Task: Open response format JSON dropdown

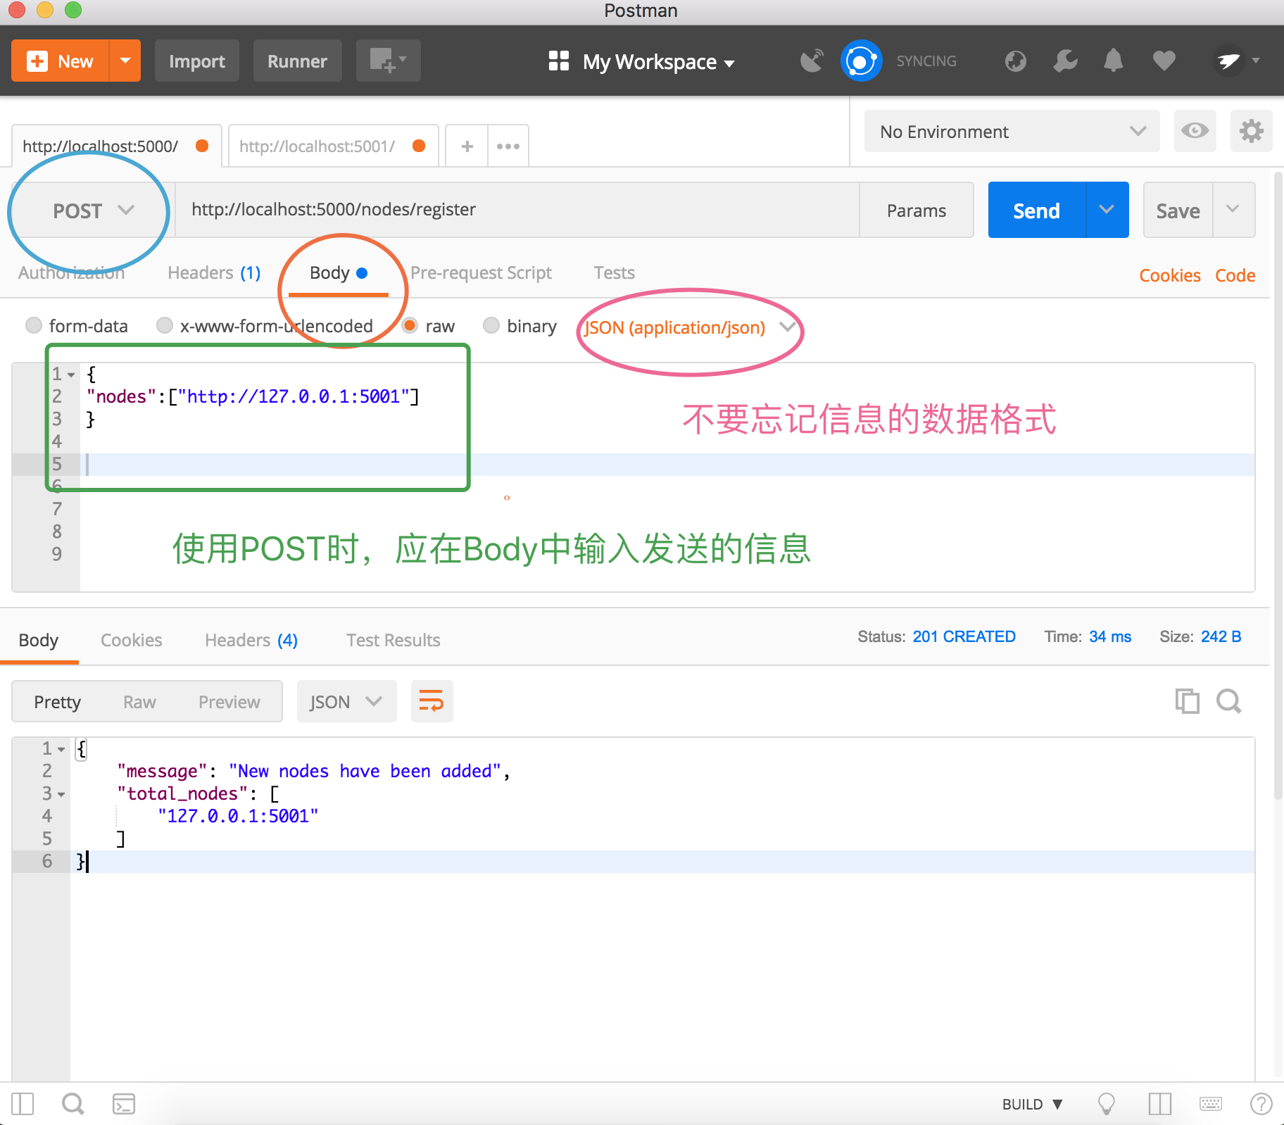Action: coord(346,701)
